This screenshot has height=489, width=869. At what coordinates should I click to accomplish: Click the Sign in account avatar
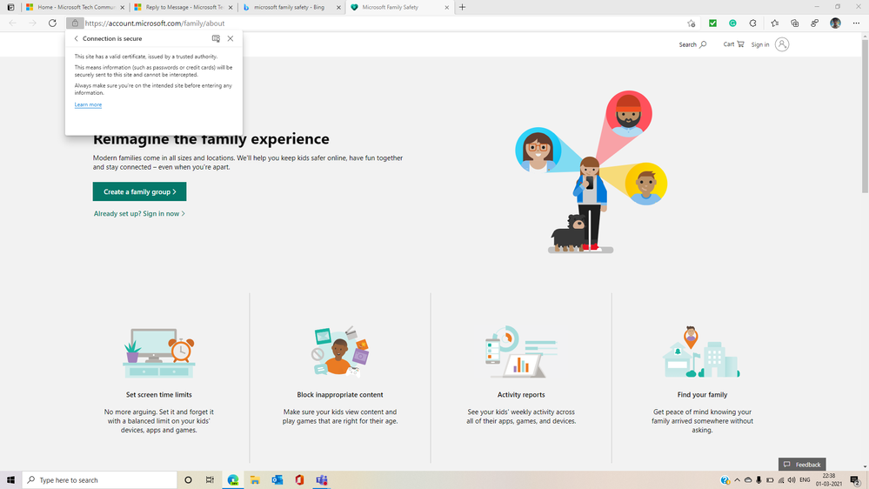[x=782, y=44]
